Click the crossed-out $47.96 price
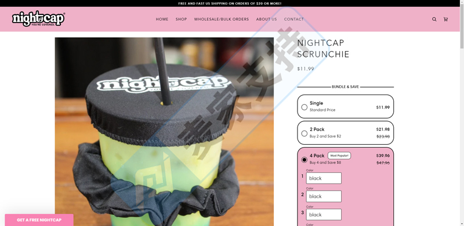This screenshot has width=464, height=226. click(383, 163)
